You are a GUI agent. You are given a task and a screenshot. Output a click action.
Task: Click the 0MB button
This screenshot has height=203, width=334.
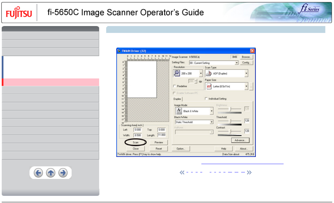click(235, 57)
